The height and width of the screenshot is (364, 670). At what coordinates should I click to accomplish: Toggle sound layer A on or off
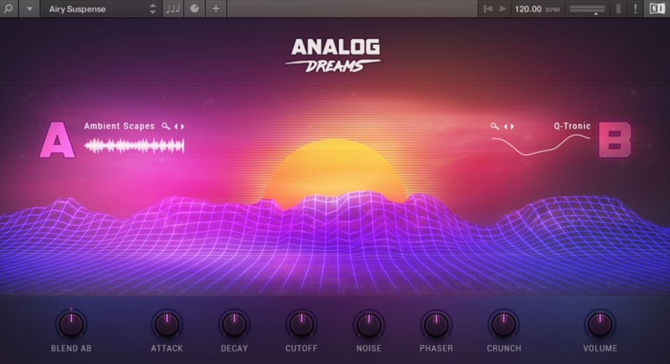57,140
